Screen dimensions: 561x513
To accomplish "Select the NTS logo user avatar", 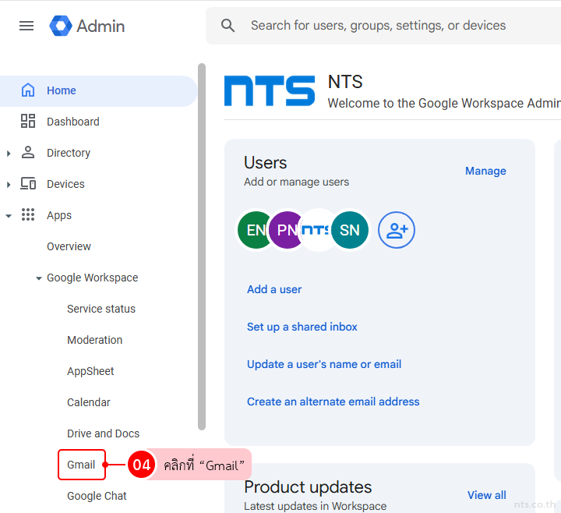I will (316, 230).
